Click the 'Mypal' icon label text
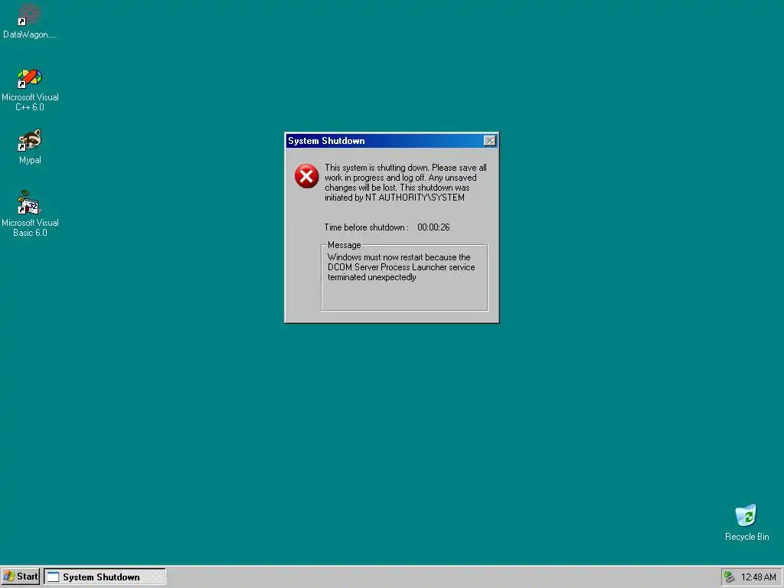Screen dimensions: 784x588 (x=30, y=160)
